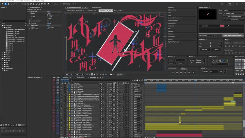Image resolution: width=245 pixels, height=138 pixels.
Task: Select the Zoom magnifier tool
Action: pyautogui.click(x=11, y=4)
